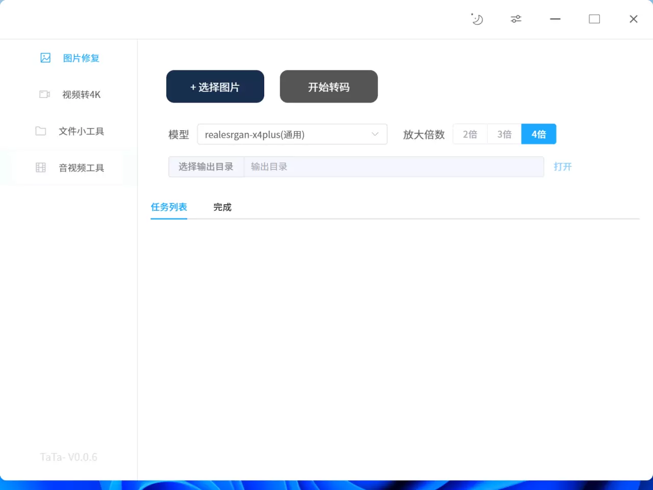The image size is (653, 490).
Task: Click the 文件小工具 folder sidebar icon
Action: click(40, 131)
